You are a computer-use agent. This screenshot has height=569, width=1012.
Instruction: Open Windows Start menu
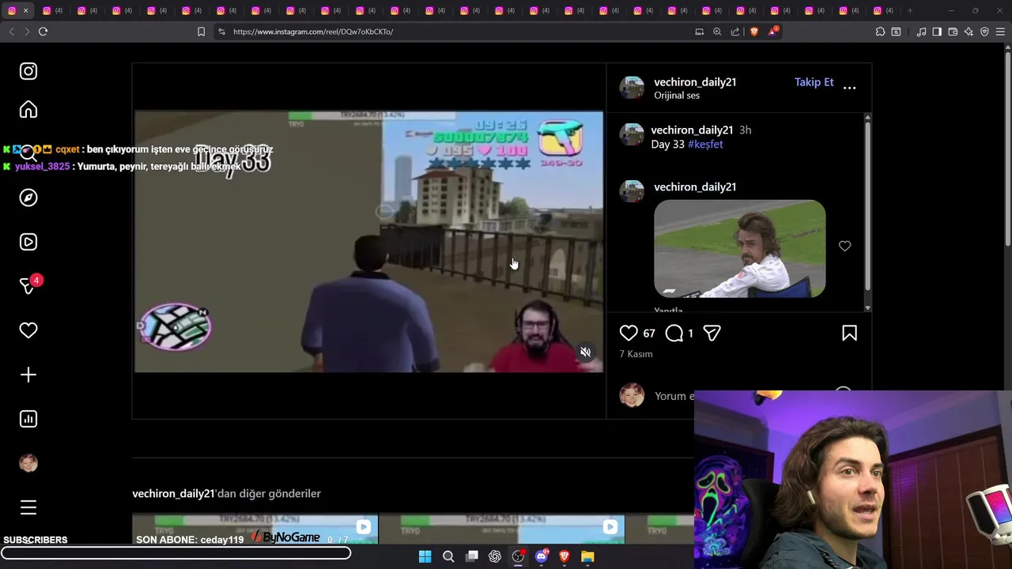(x=425, y=556)
